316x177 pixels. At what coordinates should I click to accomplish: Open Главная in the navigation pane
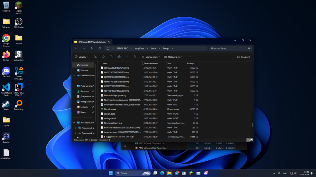[83, 65]
